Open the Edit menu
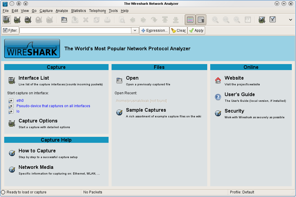Viewport: 296px width, 197px height. pos(15,11)
